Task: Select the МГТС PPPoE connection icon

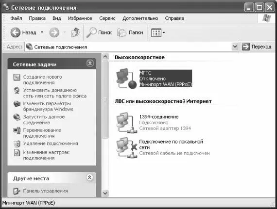Action: tap(126, 79)
